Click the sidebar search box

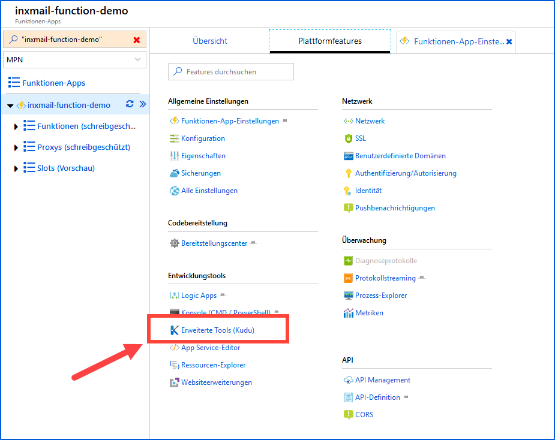(x=74, y=40)
